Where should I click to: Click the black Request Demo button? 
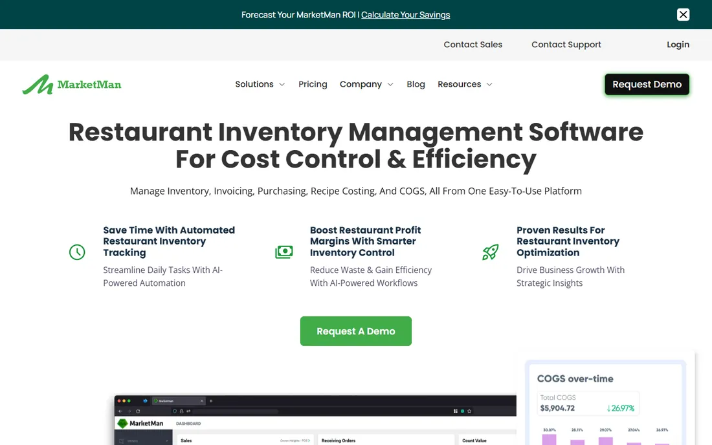coord(647,84)
